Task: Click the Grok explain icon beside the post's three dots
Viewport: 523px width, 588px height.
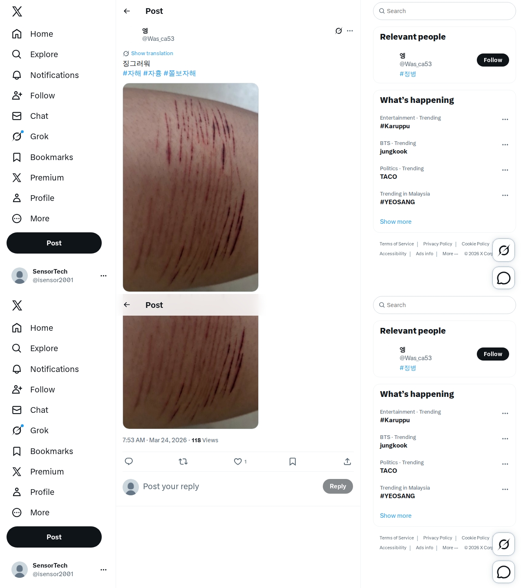Action: (338, 31)
